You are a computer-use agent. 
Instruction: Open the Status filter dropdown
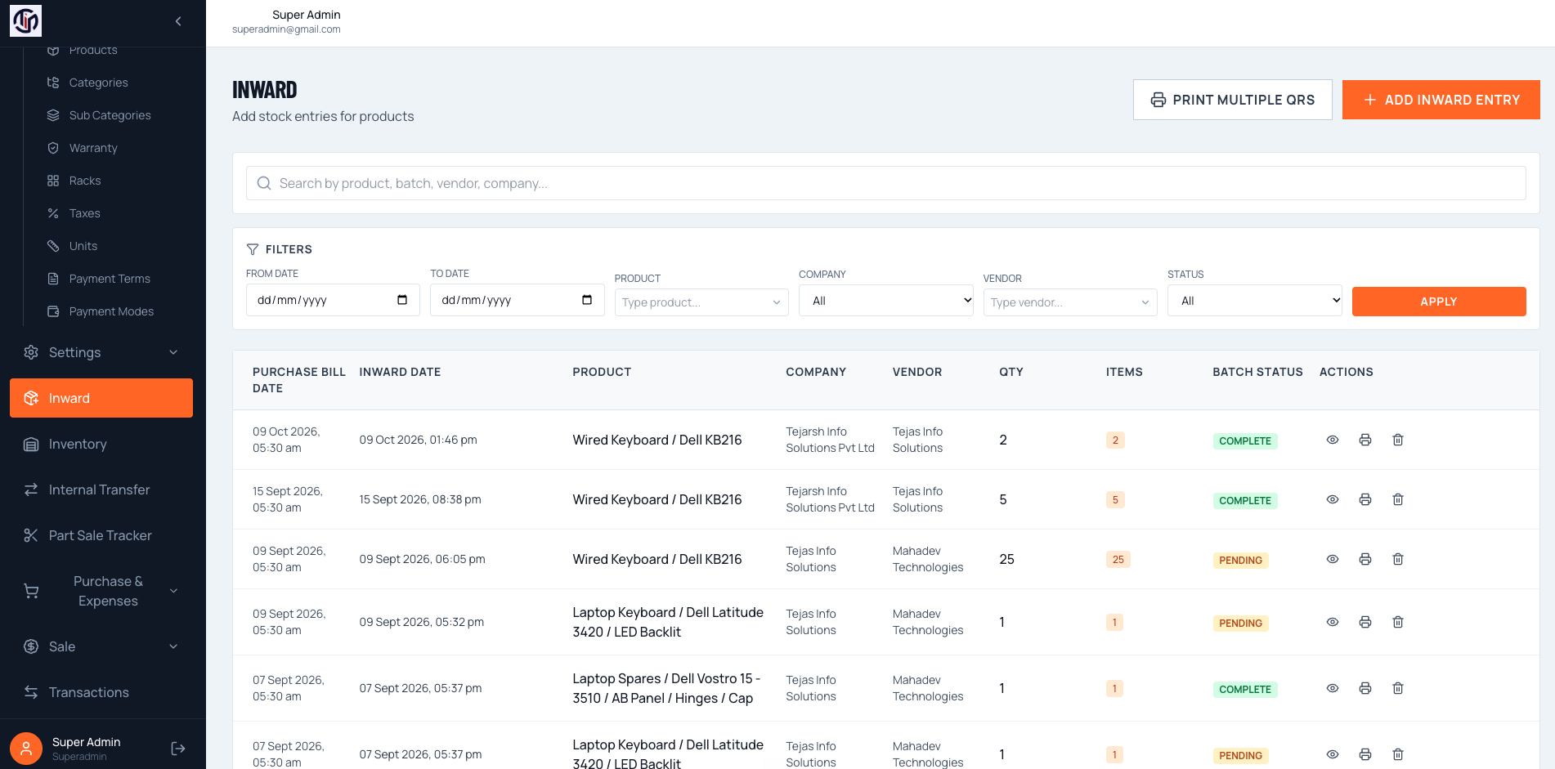tap(1255, 301)
